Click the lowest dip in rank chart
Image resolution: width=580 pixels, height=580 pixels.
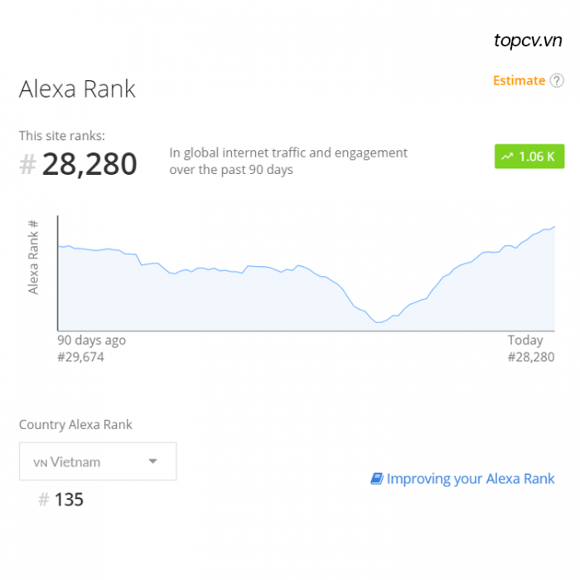click(378, 322)
